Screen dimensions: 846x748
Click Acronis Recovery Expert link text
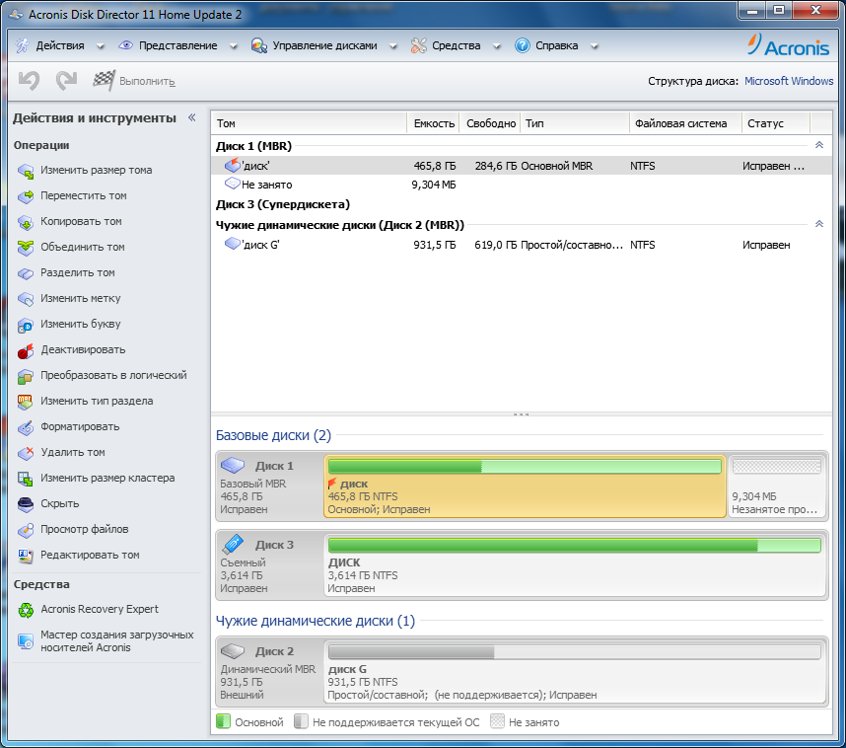(100, 609)
